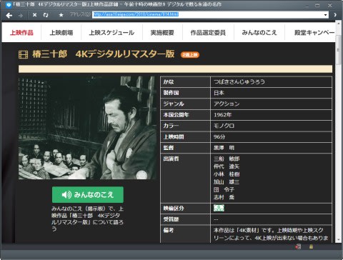Click the film strip icon beside title
This screenshot has height=260, width=343.
coord(23,54)
